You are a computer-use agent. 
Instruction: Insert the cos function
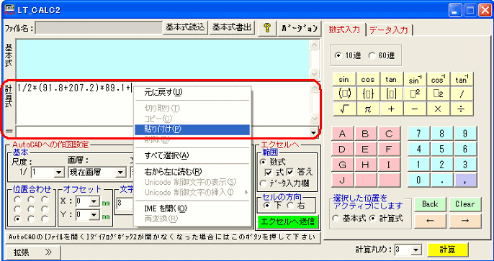point(367,80)
